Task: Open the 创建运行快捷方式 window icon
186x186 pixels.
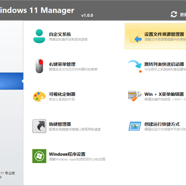Action: tap(135, 126)
